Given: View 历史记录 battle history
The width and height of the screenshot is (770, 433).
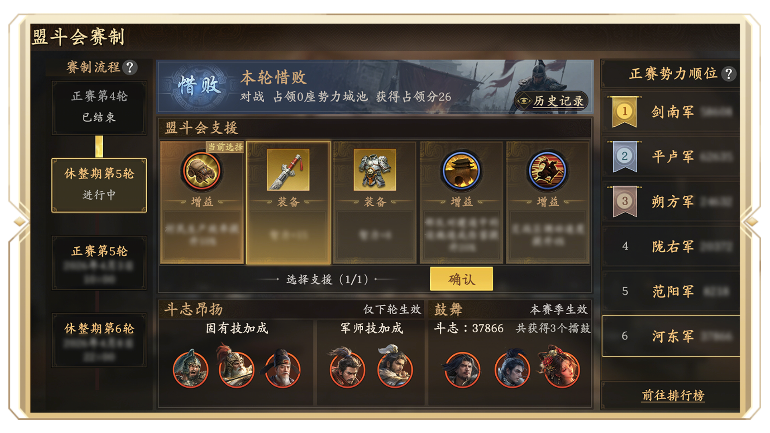Looking at the screenshot, I should [x=551, y=101].
